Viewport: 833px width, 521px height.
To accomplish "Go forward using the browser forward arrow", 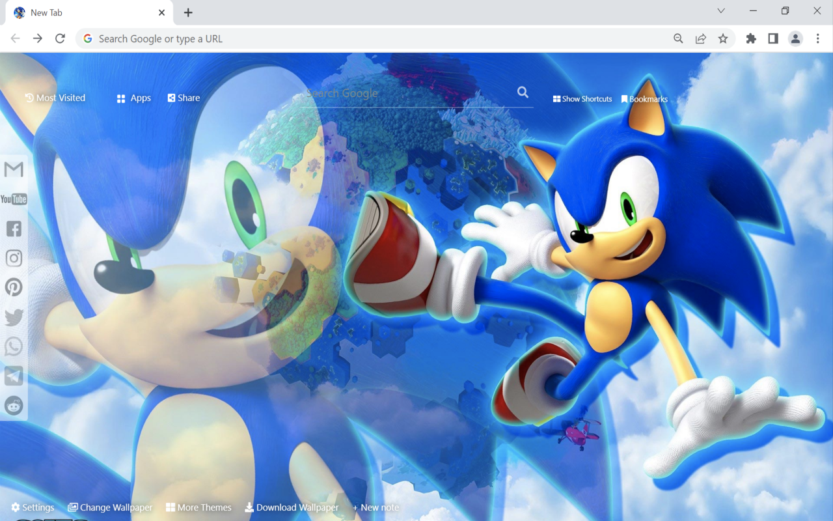I will (38, 38).
